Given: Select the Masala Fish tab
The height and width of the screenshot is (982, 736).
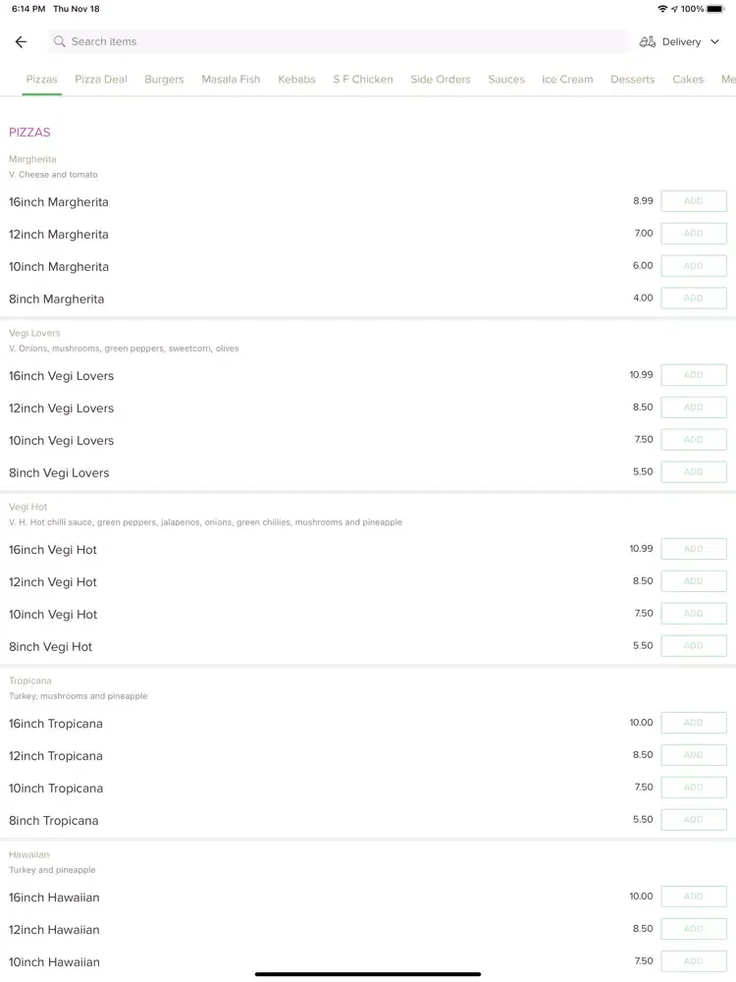Looking at the screenshot, I should click(x=231, y=80).
